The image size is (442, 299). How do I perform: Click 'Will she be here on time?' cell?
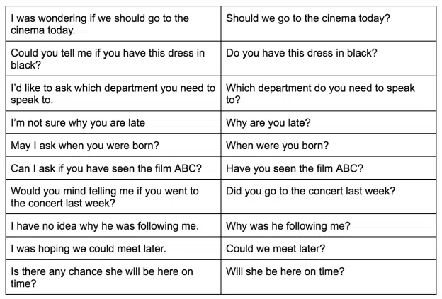[x=285, y=271]
